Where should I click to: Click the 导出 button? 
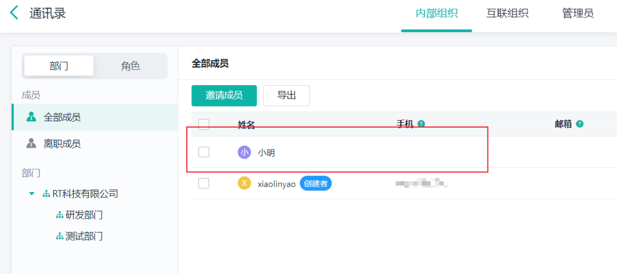tap(286, 96)
